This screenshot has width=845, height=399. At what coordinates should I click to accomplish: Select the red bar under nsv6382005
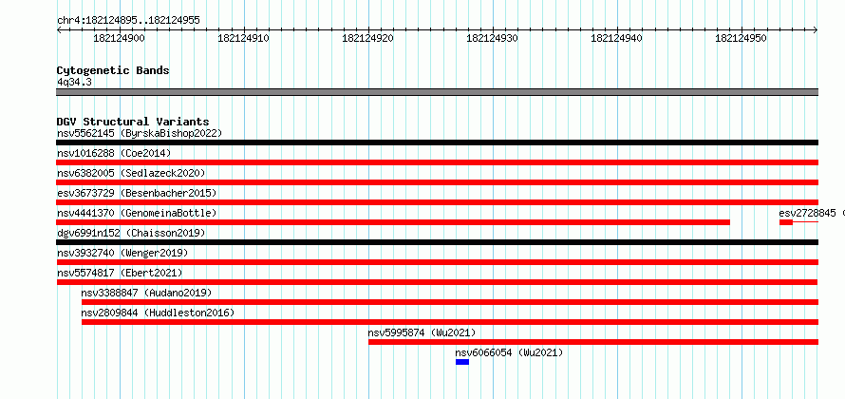coord(437,182)
